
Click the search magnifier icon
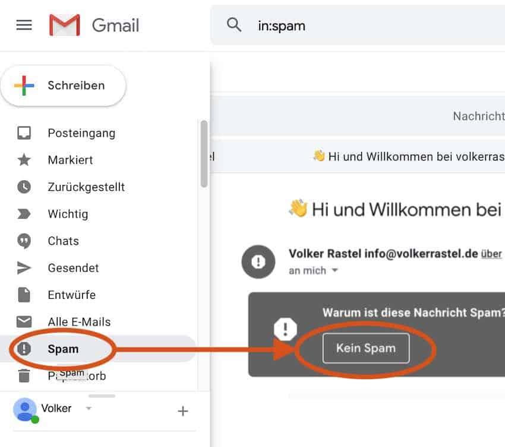coord(234,25)
